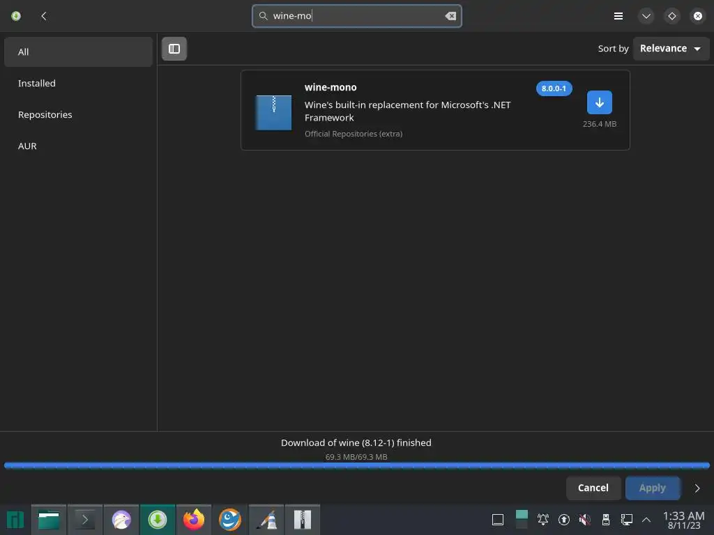The width and height of the screenshot is (714, 535).
Task: Open the updates tray icon
Action: (x=563, y=520)
